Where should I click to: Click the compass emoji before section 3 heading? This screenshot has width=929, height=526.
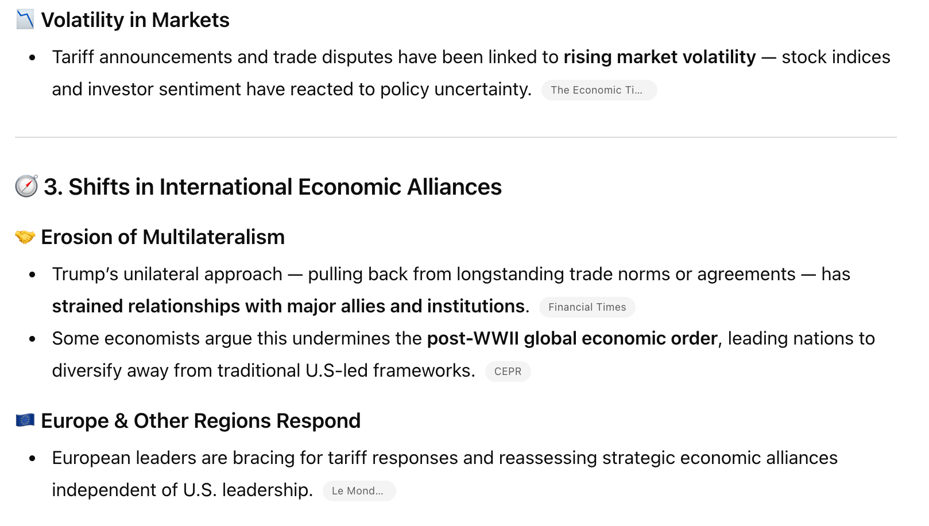[x=26, y=187]
